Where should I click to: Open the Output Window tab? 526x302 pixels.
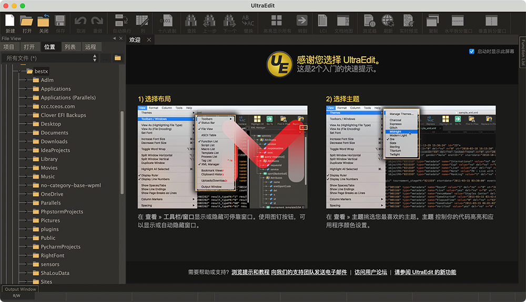click(x=21, y=289)
